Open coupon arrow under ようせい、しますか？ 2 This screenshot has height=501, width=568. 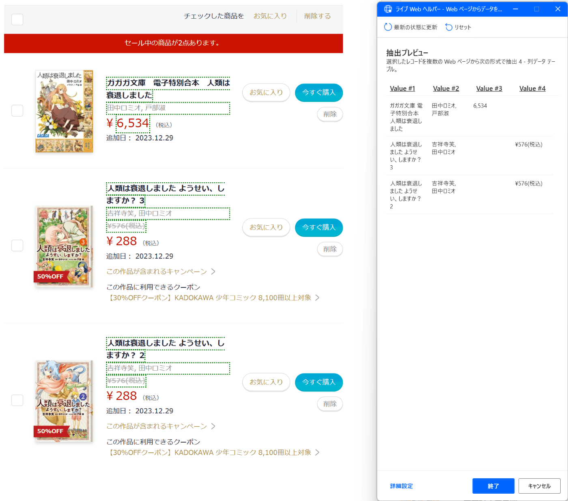(317, 452)
